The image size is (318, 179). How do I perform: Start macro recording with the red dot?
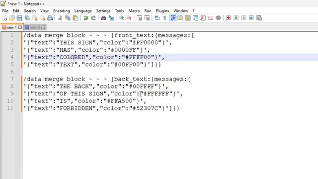pos(229,18)
